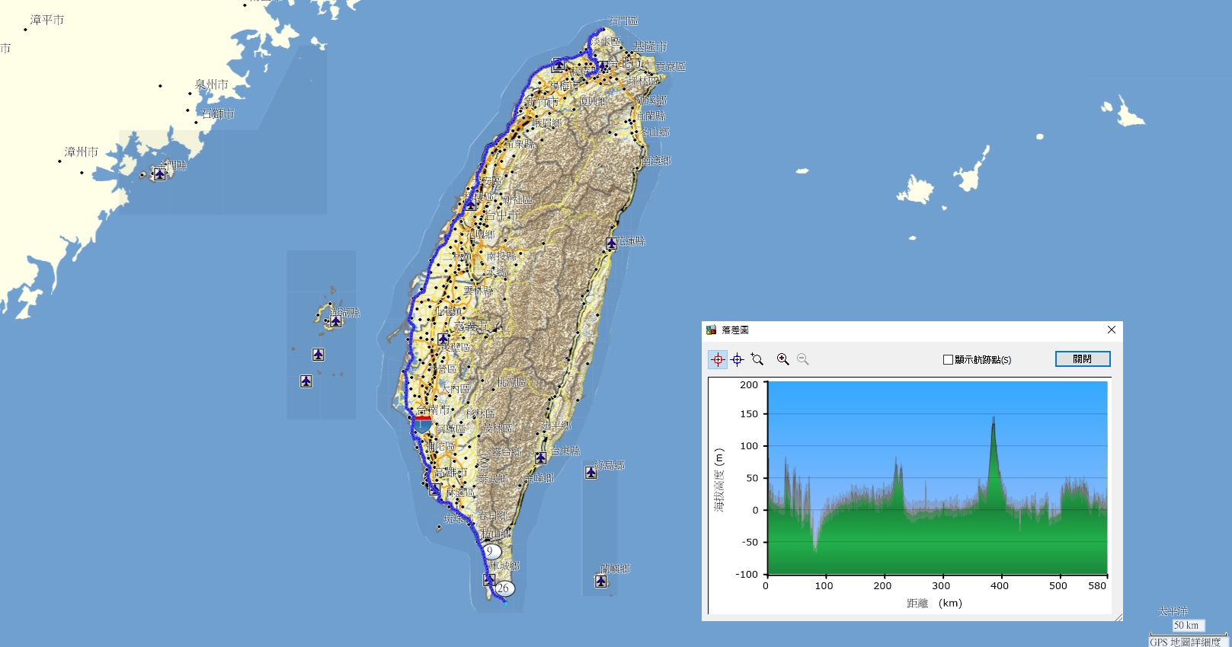1232x647 pixels.
Task: Enable the 顯示航跡點 checkbox
Action: point(949,359)
